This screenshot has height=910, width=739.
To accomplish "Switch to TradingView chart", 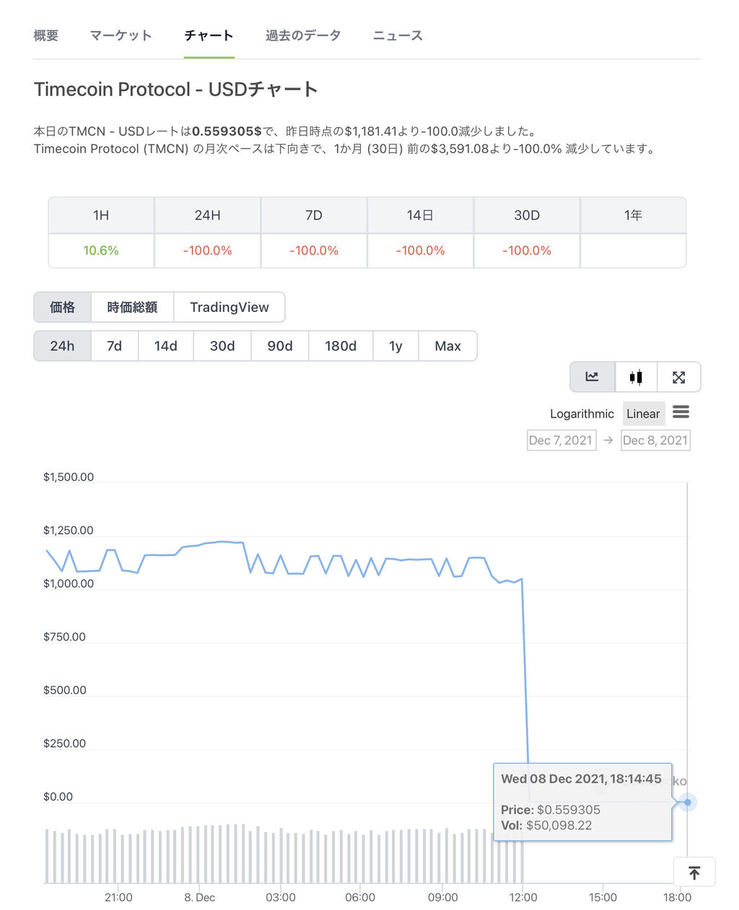I will [229, 307].
